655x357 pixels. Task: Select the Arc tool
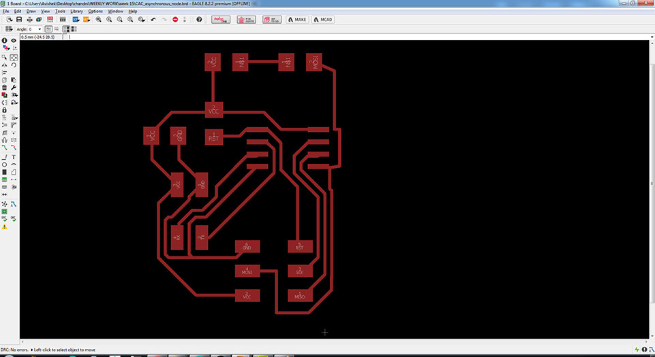coord(14,165)
